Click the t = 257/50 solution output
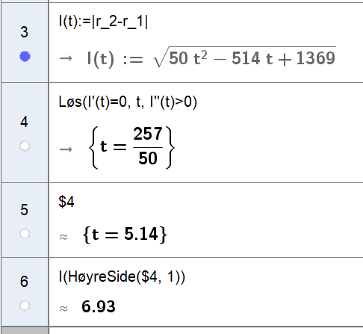The height and width of the screenshot is (334, 363). pyautogui.click(x=131, y=147)
